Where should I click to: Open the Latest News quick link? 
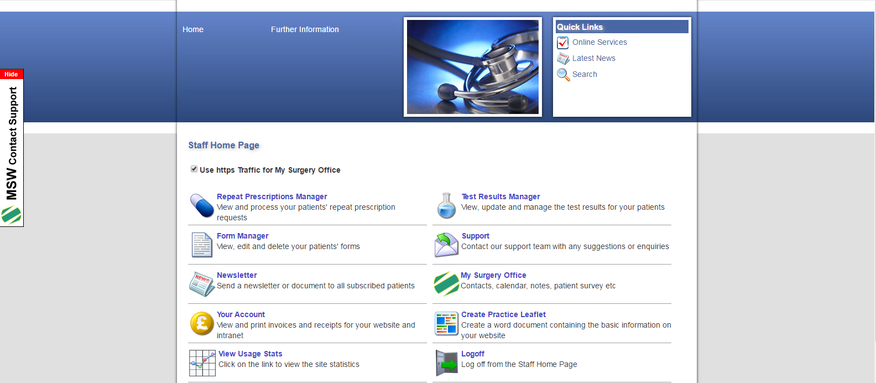[x=593, y=58]
